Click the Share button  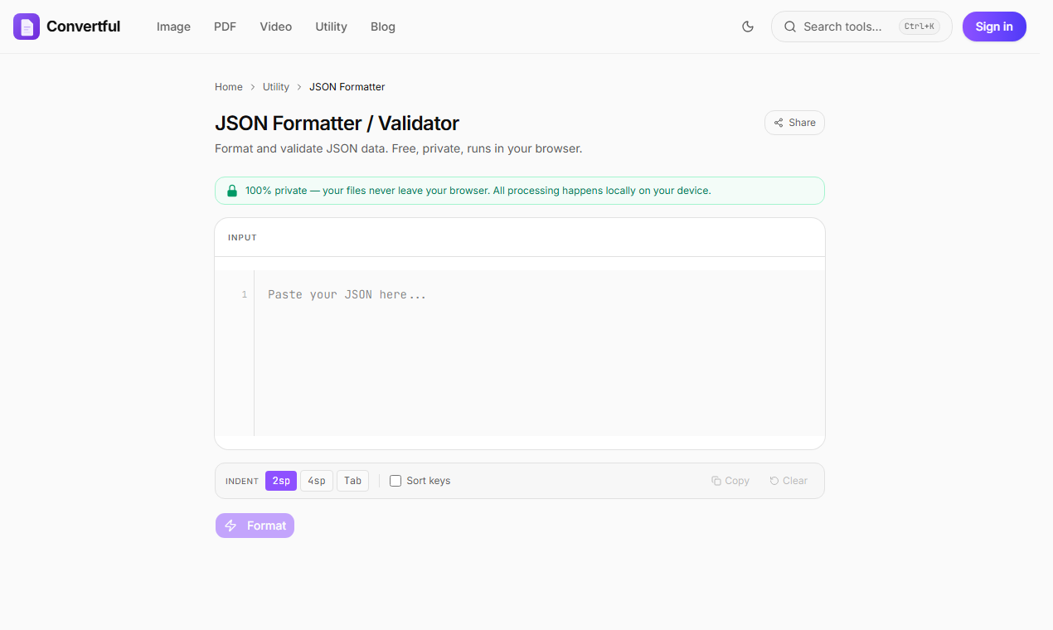click(x=794, y=123)
